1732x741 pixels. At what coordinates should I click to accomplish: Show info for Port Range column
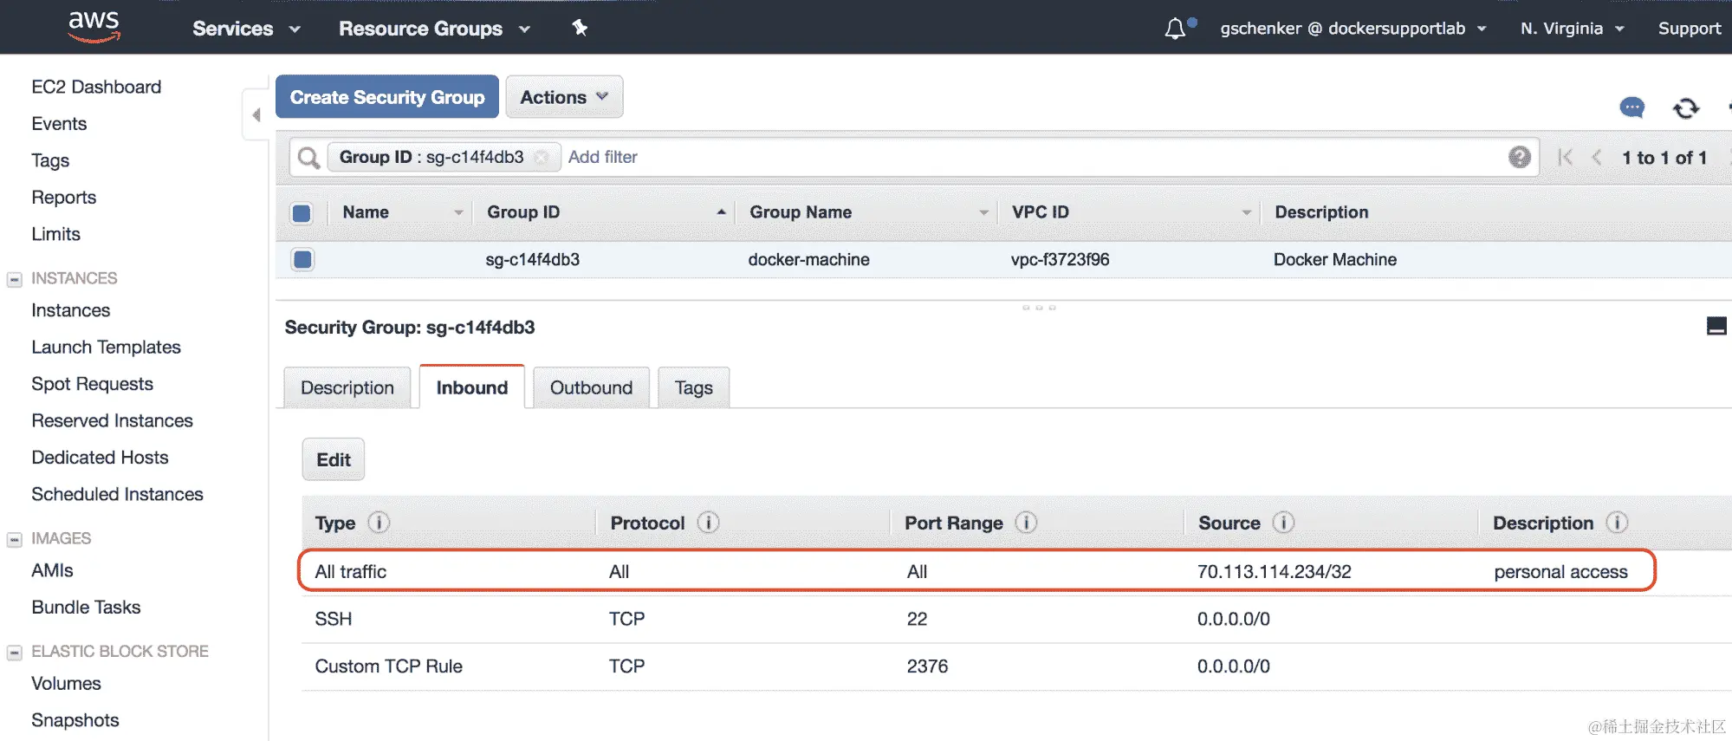coord(1026,523)
